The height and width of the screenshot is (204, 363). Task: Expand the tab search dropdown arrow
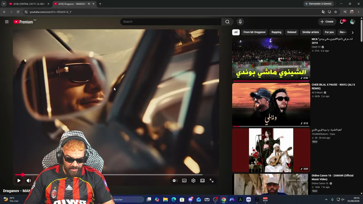[x=4, y=4]
